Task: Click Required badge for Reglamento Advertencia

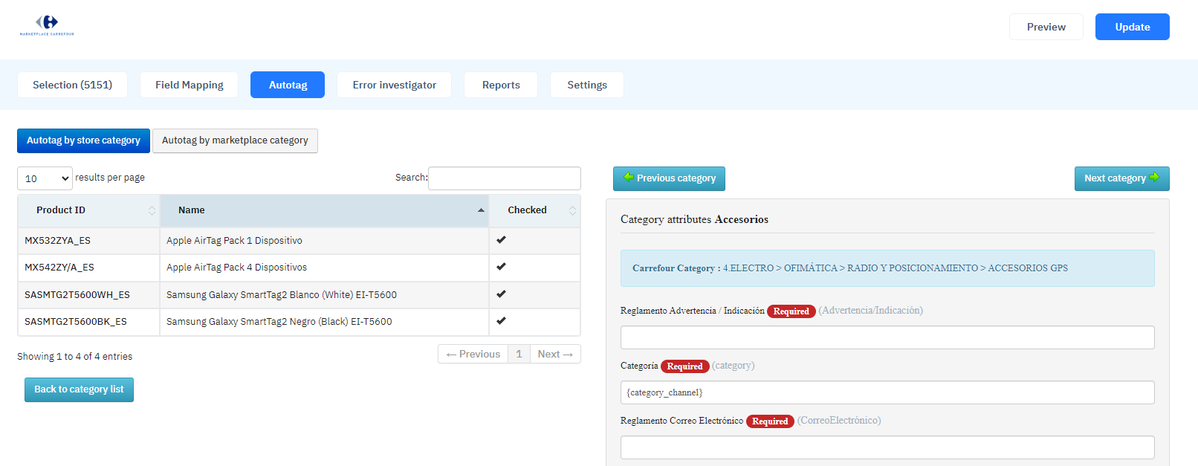Action: coord(791,311)
